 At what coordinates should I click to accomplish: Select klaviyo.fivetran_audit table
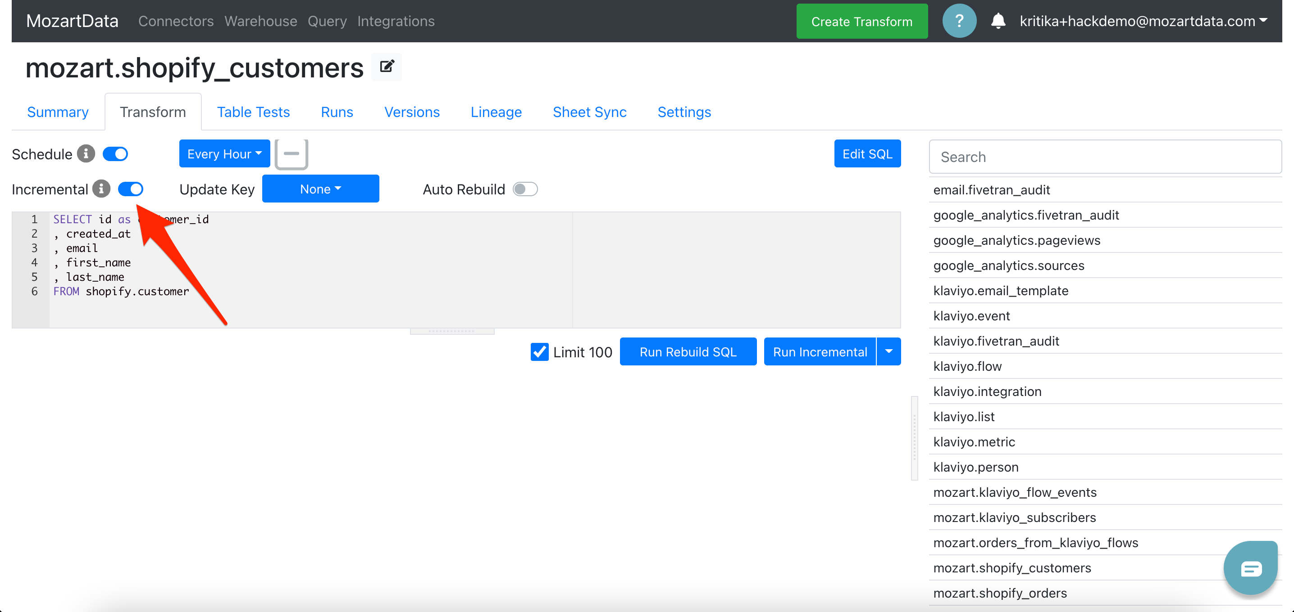coord(1105,341)
